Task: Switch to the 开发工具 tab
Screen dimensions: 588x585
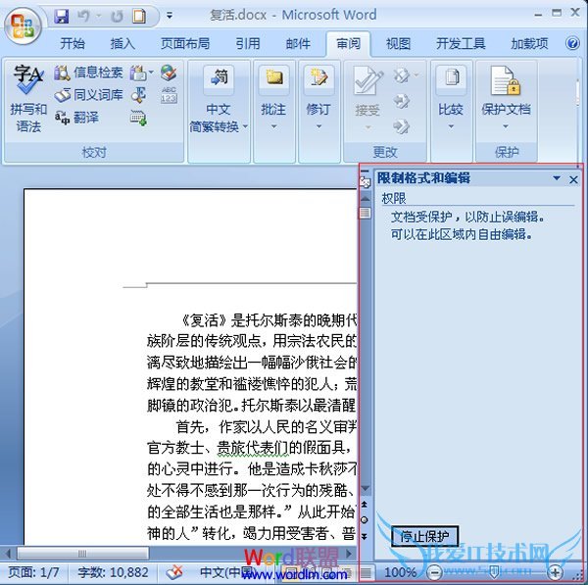Action: coord(461,43)
